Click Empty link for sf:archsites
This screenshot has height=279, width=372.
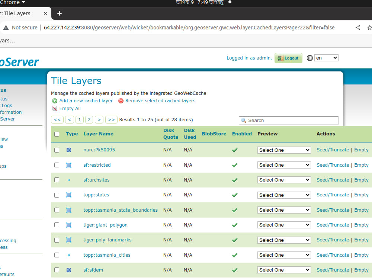pyautogui.click(x=361, y=180)
